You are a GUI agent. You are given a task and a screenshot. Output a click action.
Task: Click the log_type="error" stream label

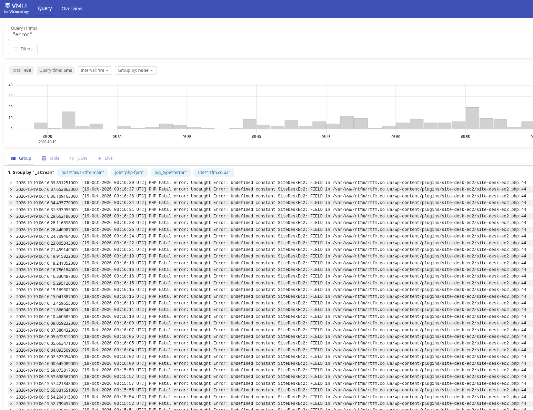coord(170,173)
